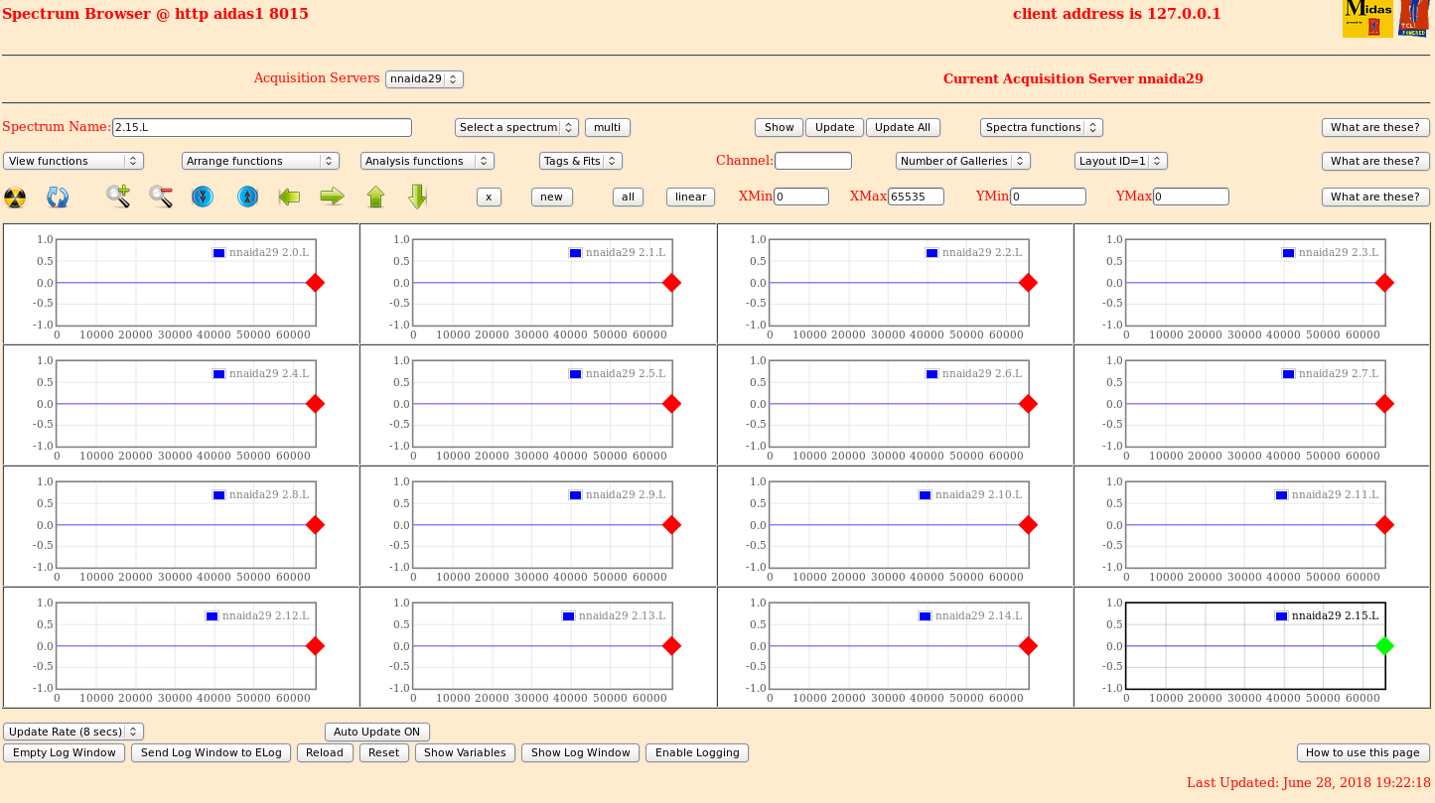Click the blue double down-arrow icon
The image size is (1435, 803).
[203, 197]
